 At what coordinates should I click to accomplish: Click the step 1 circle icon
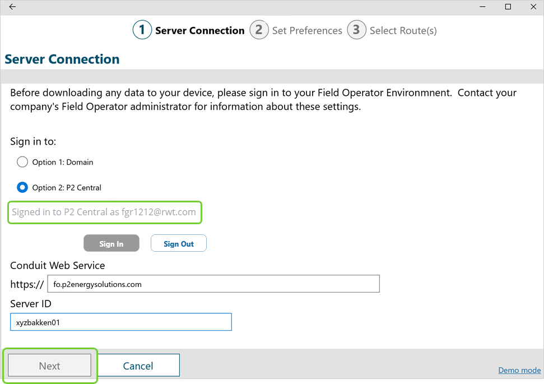point(142,30)
